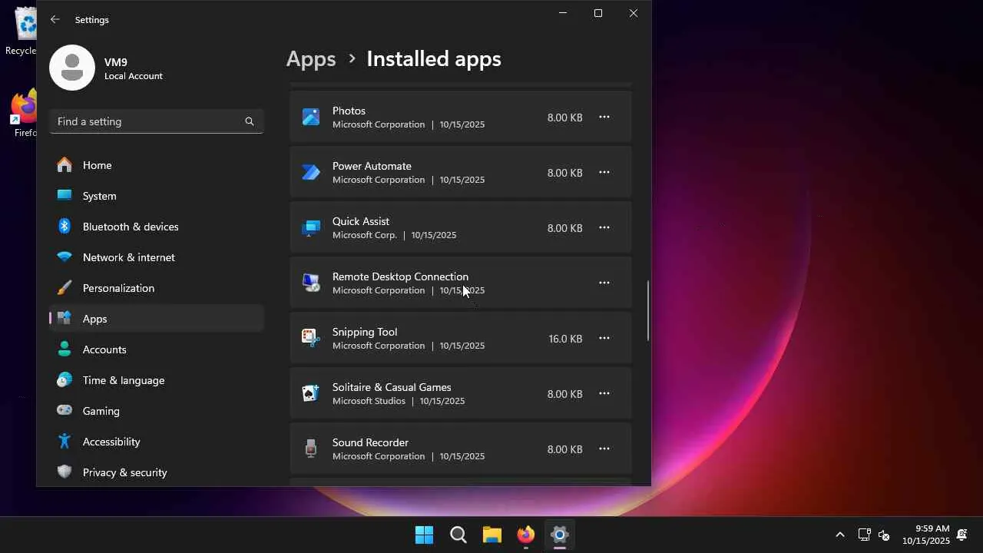Click the Quick Assist app icon
This screenshot has width=983, height=553.
coord(311,228)
